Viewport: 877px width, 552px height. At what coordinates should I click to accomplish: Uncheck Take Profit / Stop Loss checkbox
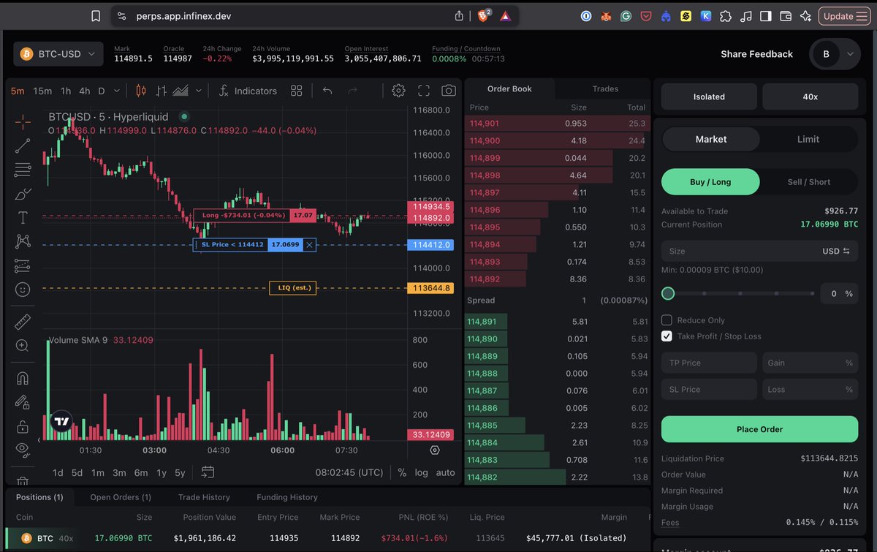(x=667, y=336)
